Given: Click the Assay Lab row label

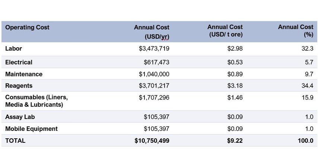Looking at the screenshot, I should [x=20, y=117].
